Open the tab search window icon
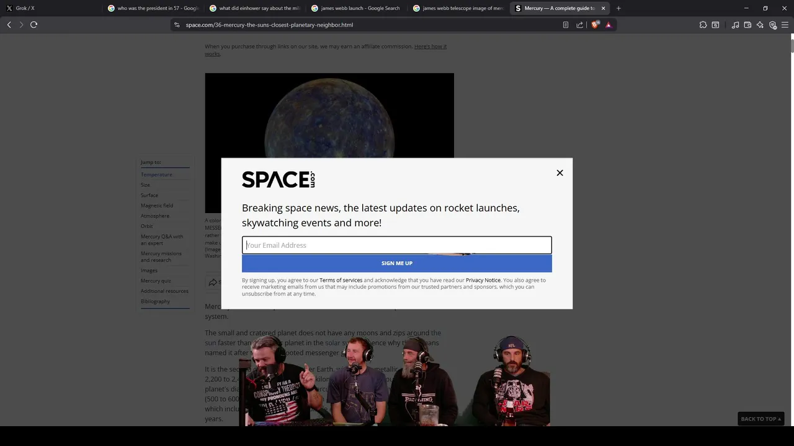Image resolution: width=794 pixels, height=446 pixels. 715,25
